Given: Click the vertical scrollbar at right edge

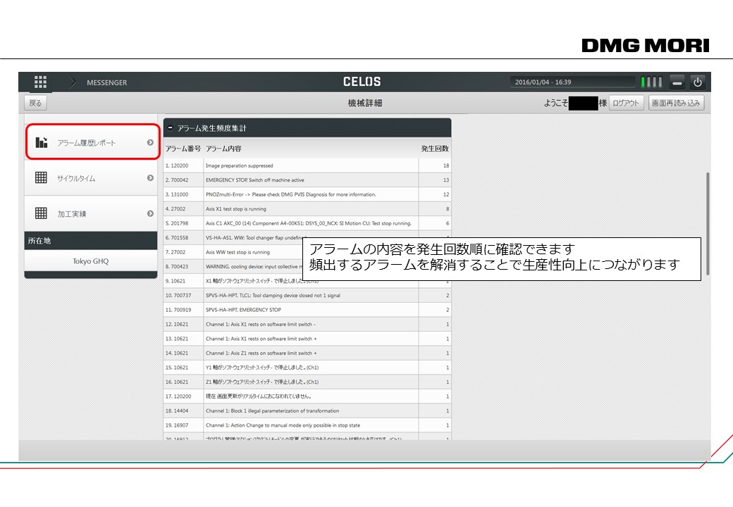Looking at the screenshot, I should pos(708,224).
